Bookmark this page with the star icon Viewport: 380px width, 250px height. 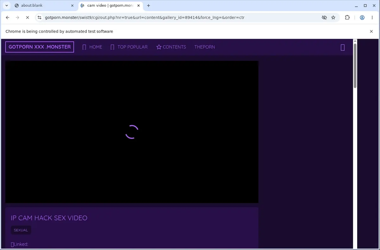tap(333, 18)
